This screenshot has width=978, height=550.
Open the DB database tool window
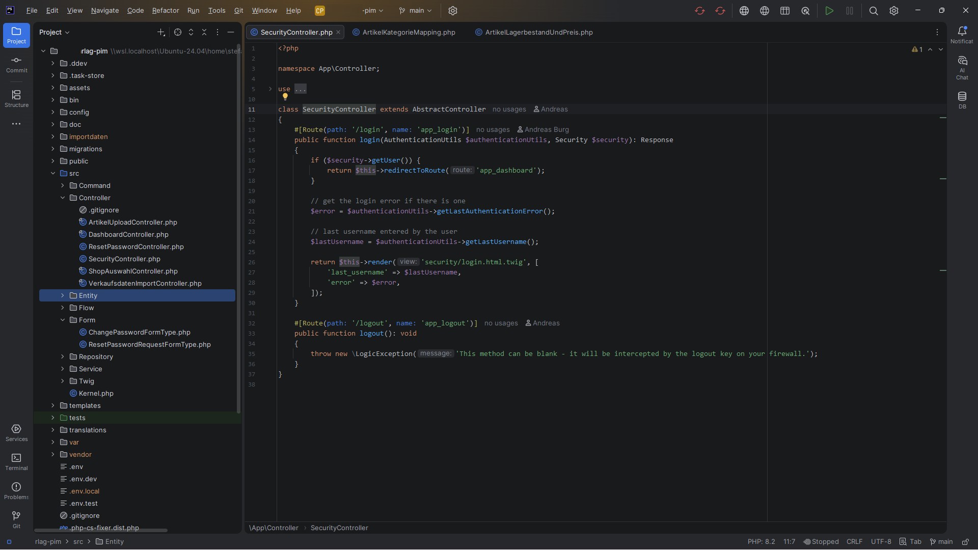pyautogui.click(x=962, y=100)
